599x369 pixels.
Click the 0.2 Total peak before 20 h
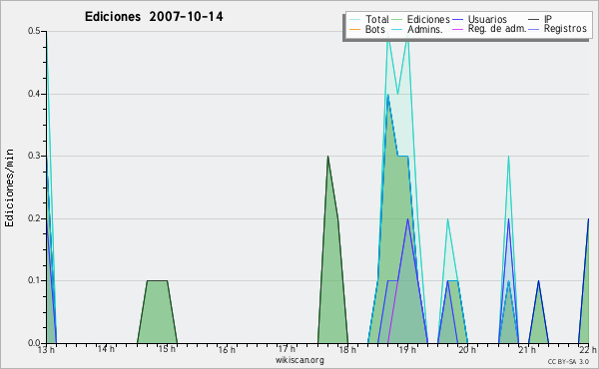click(447, 219)
